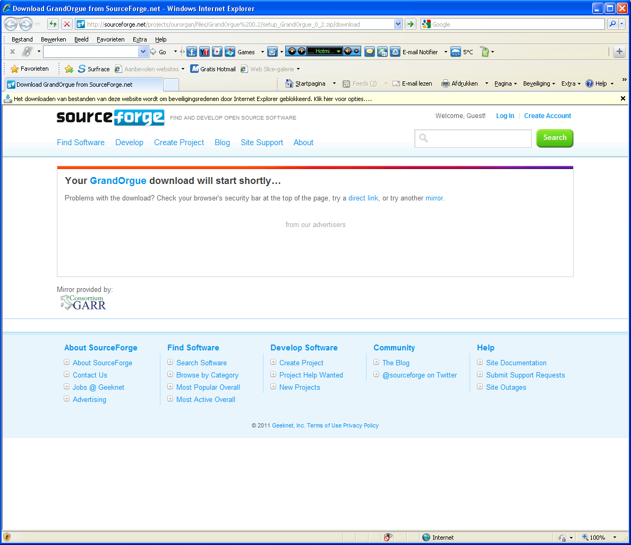Expand the Go button dropdown arrow
The height and width of the screenshot is (545, 631).
(175, 52)
